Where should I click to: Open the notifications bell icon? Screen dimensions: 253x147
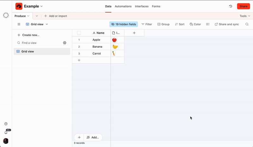pyautogui.click(x=6, y=132)
